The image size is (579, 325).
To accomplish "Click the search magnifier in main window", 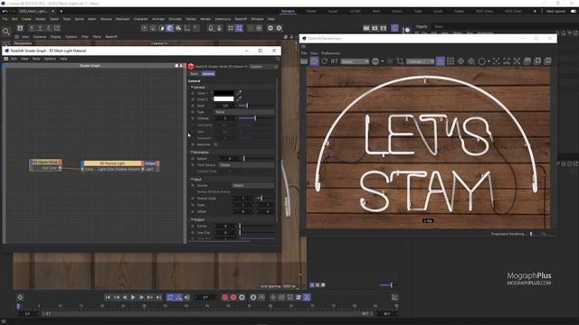I will tap(6, 32).
